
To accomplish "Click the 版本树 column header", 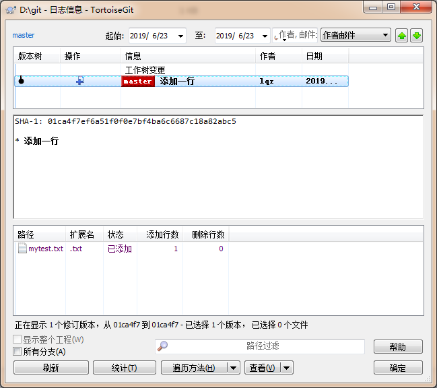I will 37,56.
